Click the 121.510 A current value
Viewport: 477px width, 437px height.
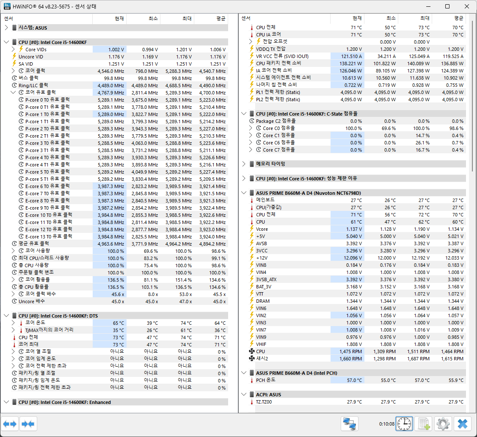[x=351, y=56]
